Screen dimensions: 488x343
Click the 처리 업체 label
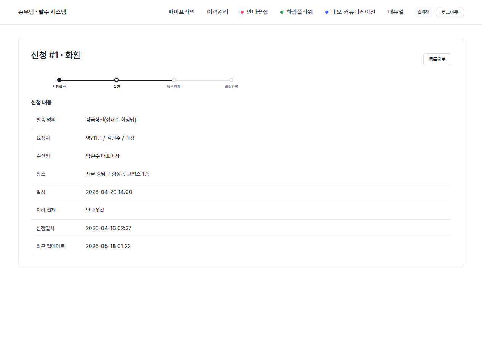point(46,210)
